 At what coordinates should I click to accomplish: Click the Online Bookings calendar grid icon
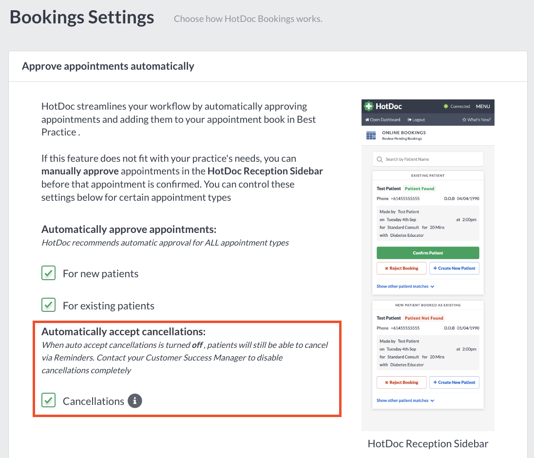(x=371, y=135)
